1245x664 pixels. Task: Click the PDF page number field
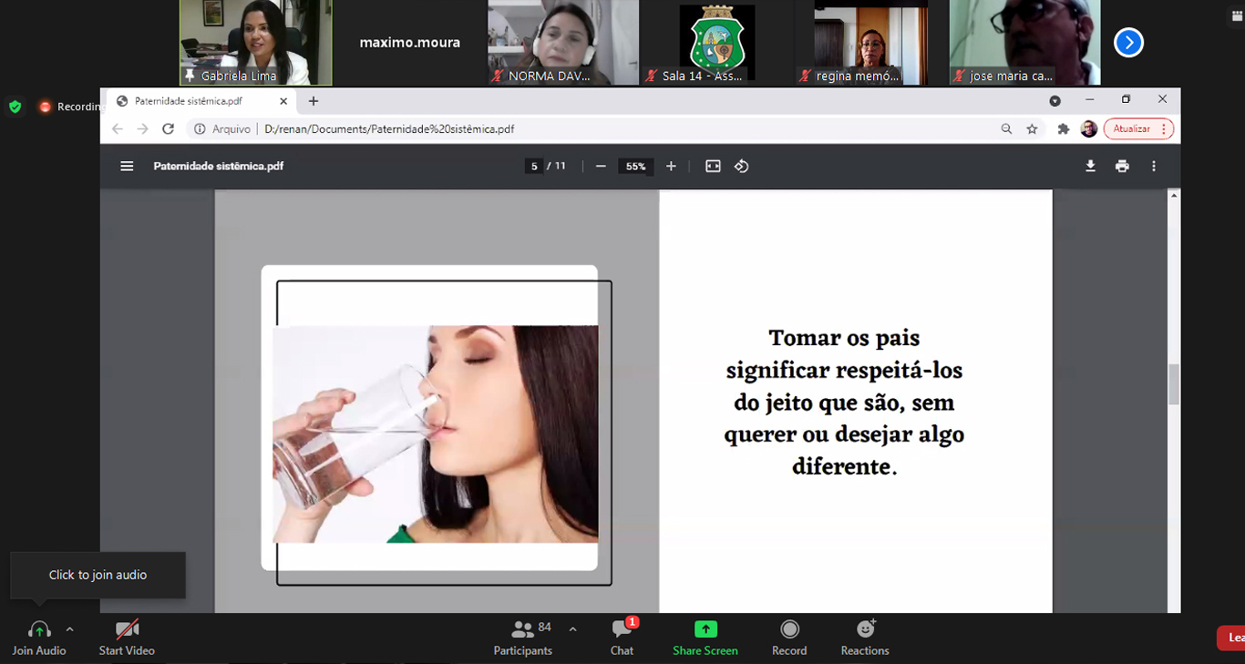click(535, 166)
